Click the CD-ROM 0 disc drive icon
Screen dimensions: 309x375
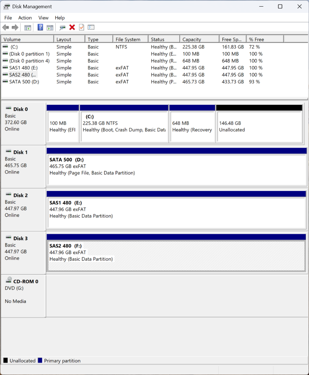click(9, 280)
